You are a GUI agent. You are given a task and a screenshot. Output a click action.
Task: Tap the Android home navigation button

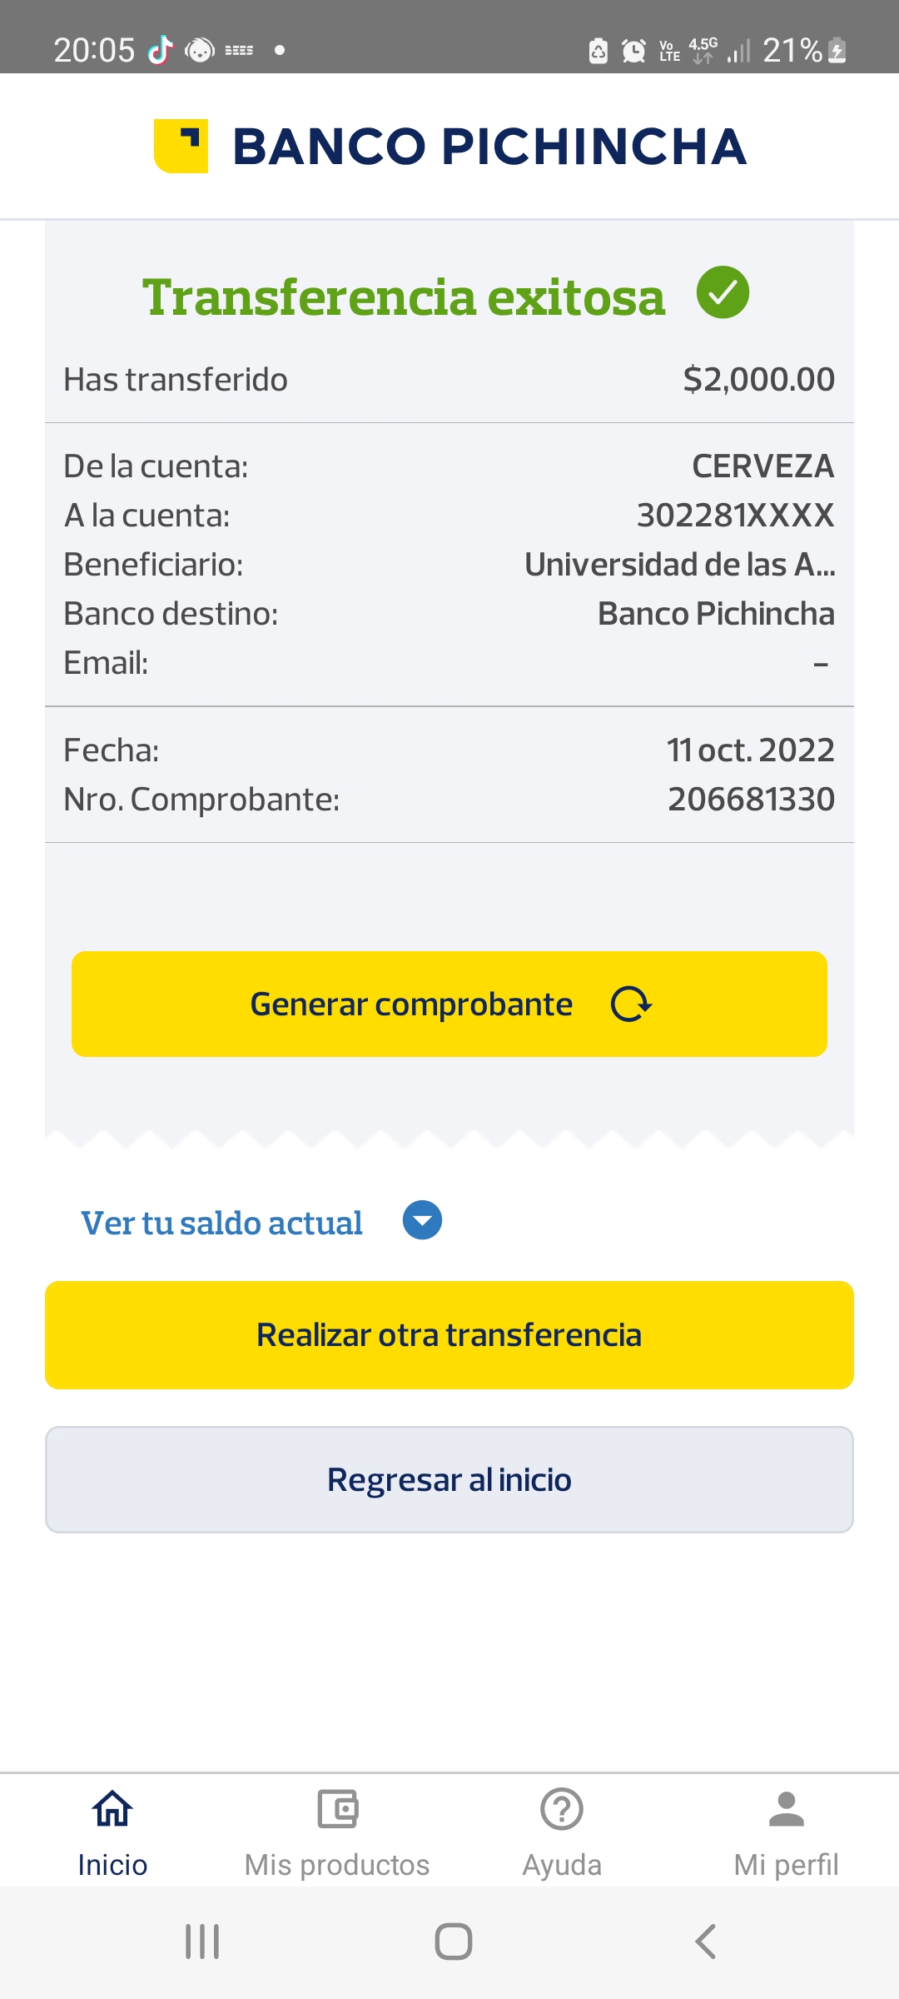pos(454,1942)
